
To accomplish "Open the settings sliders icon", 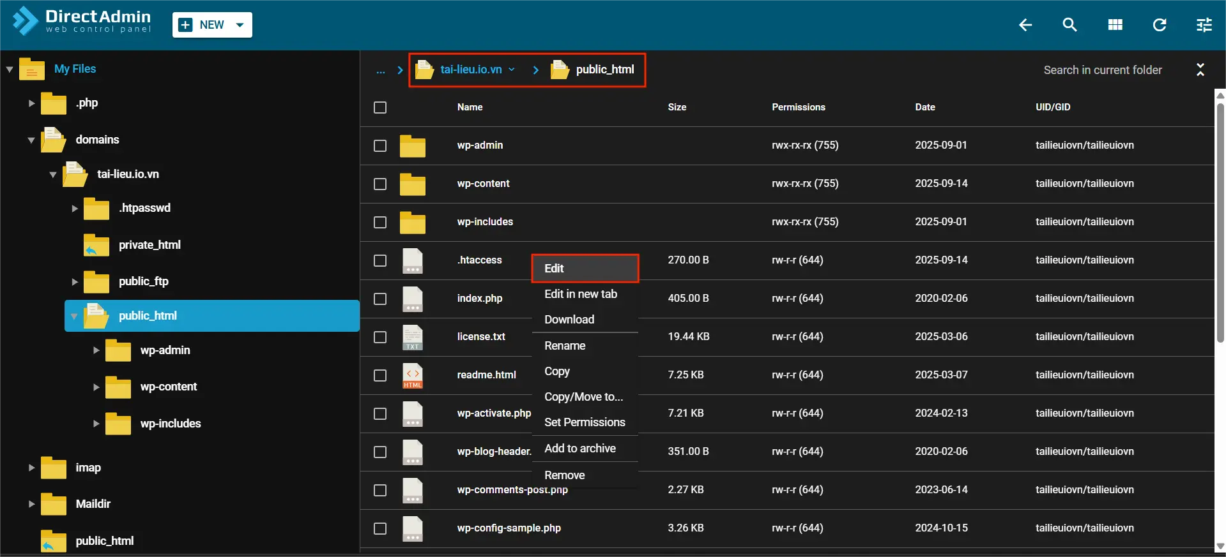I will point(1204,25).
